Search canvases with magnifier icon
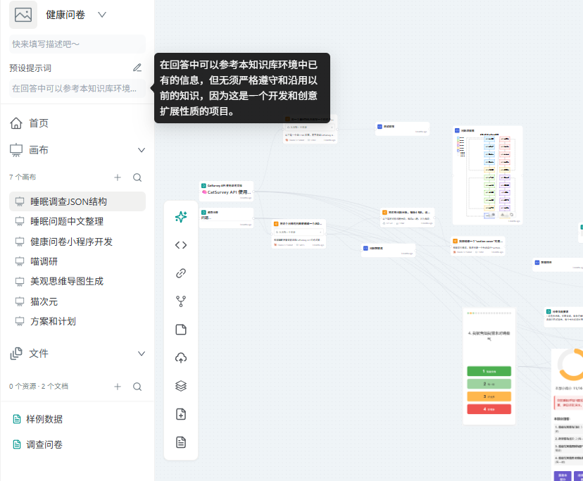The image size is (583, 481). [137, 177]
